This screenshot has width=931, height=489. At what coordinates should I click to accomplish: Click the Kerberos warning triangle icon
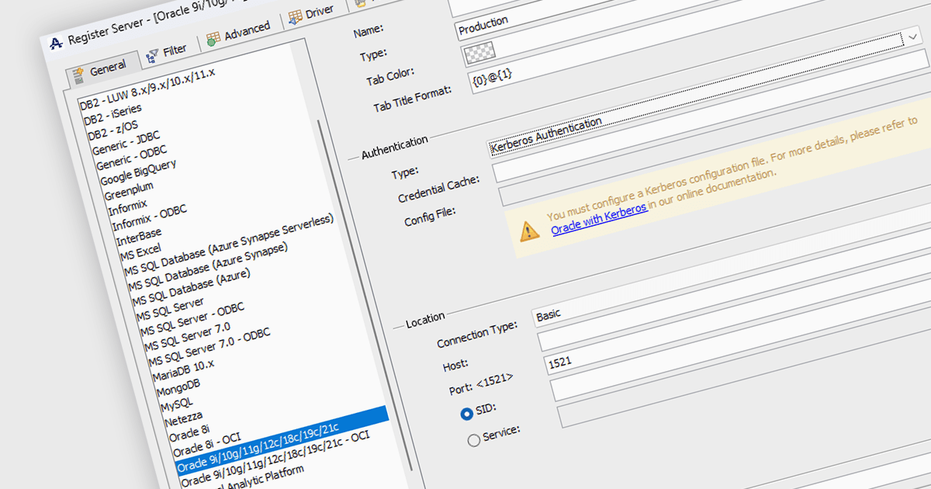point(529,230)
